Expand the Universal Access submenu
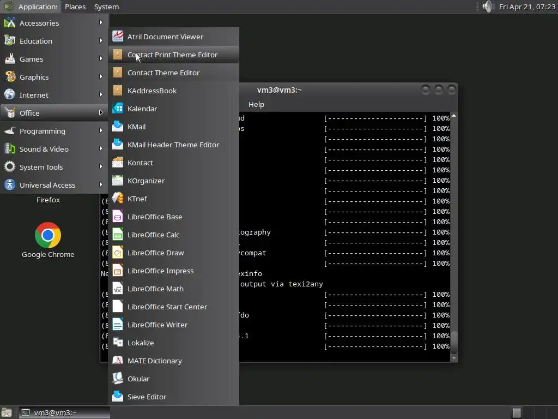The image size is (558, 419). (x=54, y=185)
